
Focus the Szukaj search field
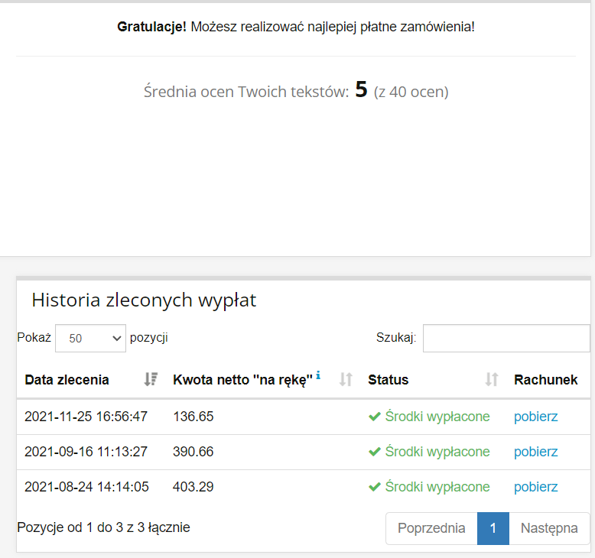(x=506, y=338)
